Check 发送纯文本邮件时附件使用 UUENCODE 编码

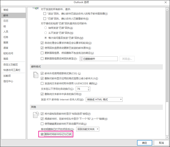(42, 84)
